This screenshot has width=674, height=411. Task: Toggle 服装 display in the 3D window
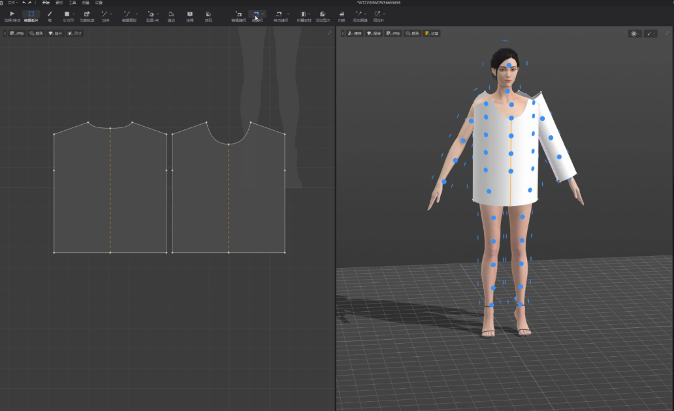tap(374, 33)
